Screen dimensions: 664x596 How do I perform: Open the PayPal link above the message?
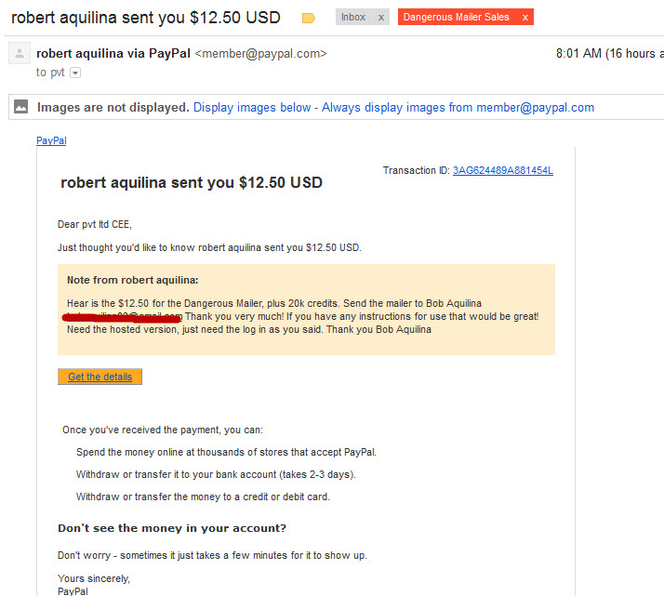click(x=51, y=140)
